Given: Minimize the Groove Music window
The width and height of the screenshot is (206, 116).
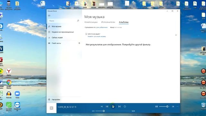Looking at the screenshot, I should coord(167,11).
